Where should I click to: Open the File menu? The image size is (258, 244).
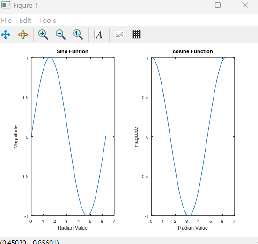pos(6,21)
